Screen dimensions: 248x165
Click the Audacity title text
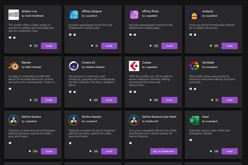[x=208, y=11]
